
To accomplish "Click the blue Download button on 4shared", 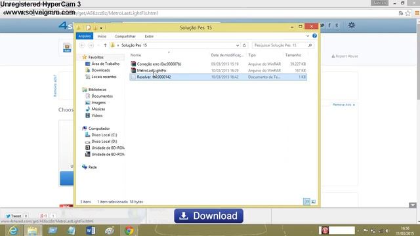I will (x=209, y=216).
